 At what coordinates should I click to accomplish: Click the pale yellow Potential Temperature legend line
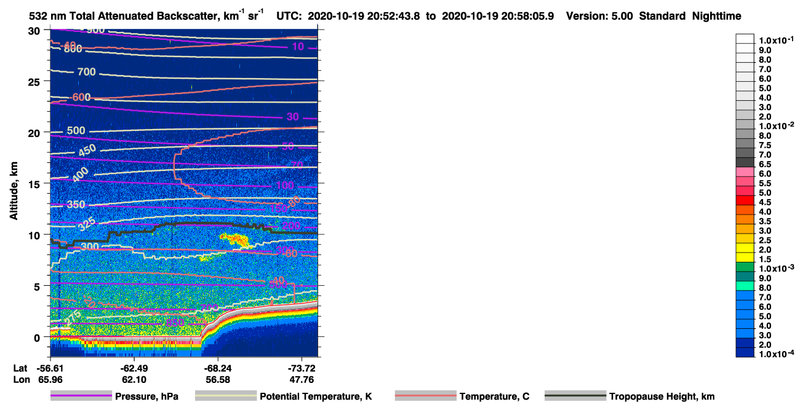click(226, 396)
